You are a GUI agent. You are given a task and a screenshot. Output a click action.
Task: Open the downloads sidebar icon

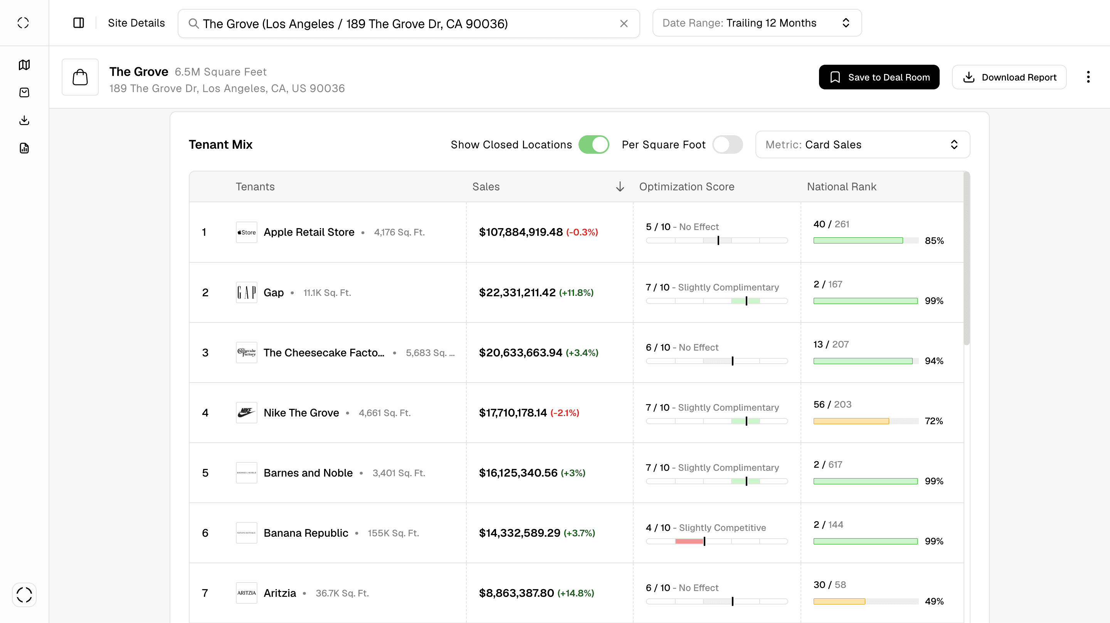[24, 120]
